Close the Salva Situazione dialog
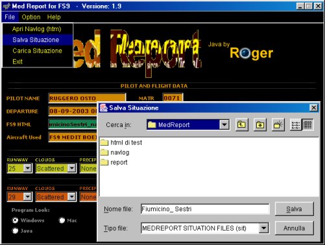This screenshot has height=245, width=325. (313, 108)
